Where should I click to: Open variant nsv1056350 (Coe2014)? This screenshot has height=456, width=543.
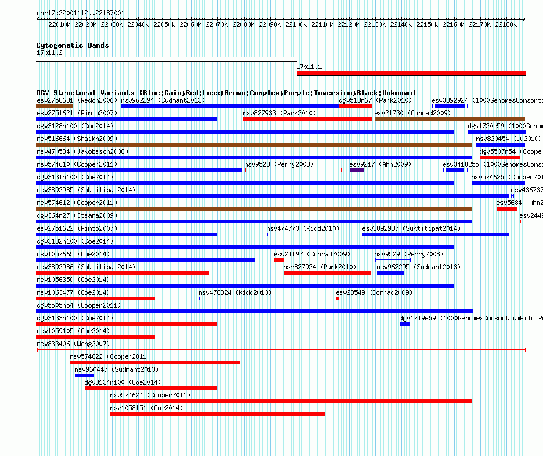(x=73, y=280)
